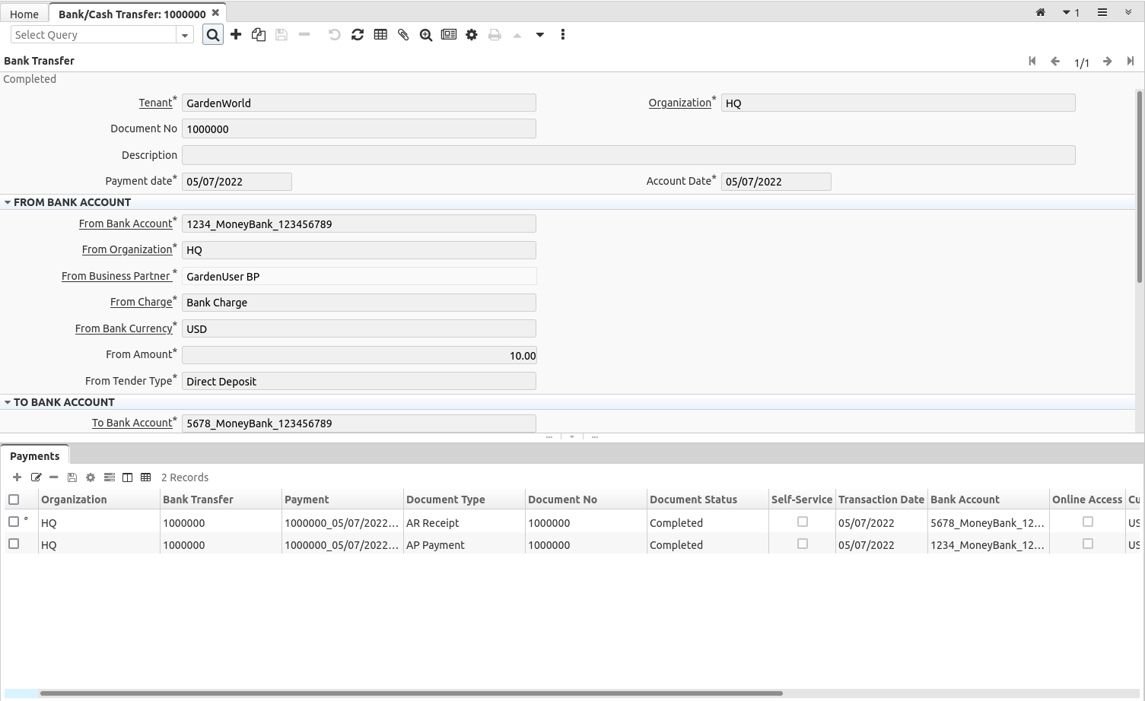1145x701 pixels.
Task: Go to the last record with navigation arrow
Action: click(1131, 61)
